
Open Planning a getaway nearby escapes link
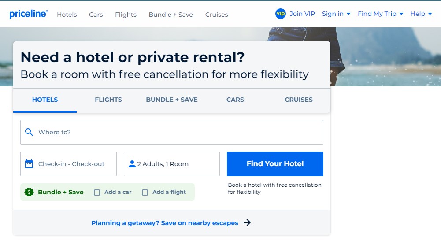point(165,223)
